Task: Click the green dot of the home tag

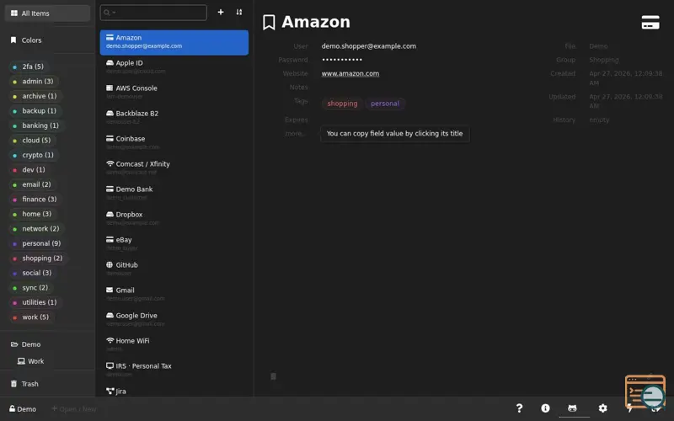Action: (14, 215)
